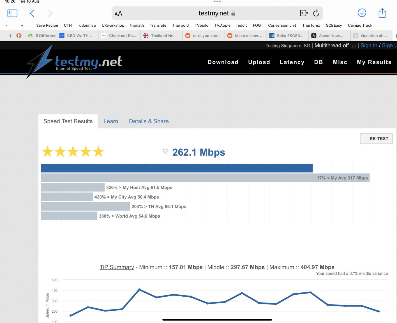Show Safari downloads
The width and height of the screenshot is (397, 323).
click(x=362, y=13)
